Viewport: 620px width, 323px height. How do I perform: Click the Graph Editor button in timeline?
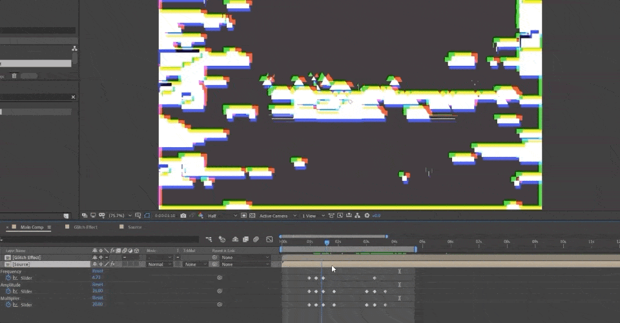pos(269,239)
